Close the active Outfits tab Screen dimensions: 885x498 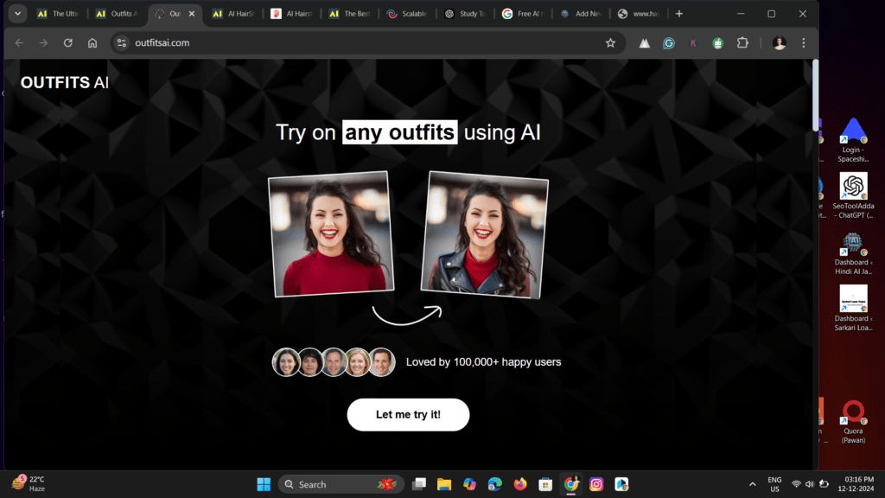(x=191, y=14)
